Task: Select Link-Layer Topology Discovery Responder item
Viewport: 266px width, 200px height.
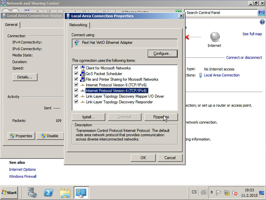Action: 119,102
